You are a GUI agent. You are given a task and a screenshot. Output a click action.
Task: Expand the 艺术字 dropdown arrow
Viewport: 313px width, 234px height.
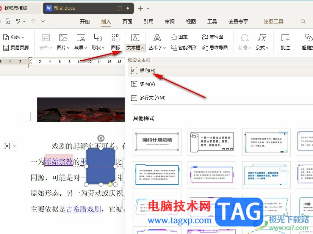coord(164,48)
